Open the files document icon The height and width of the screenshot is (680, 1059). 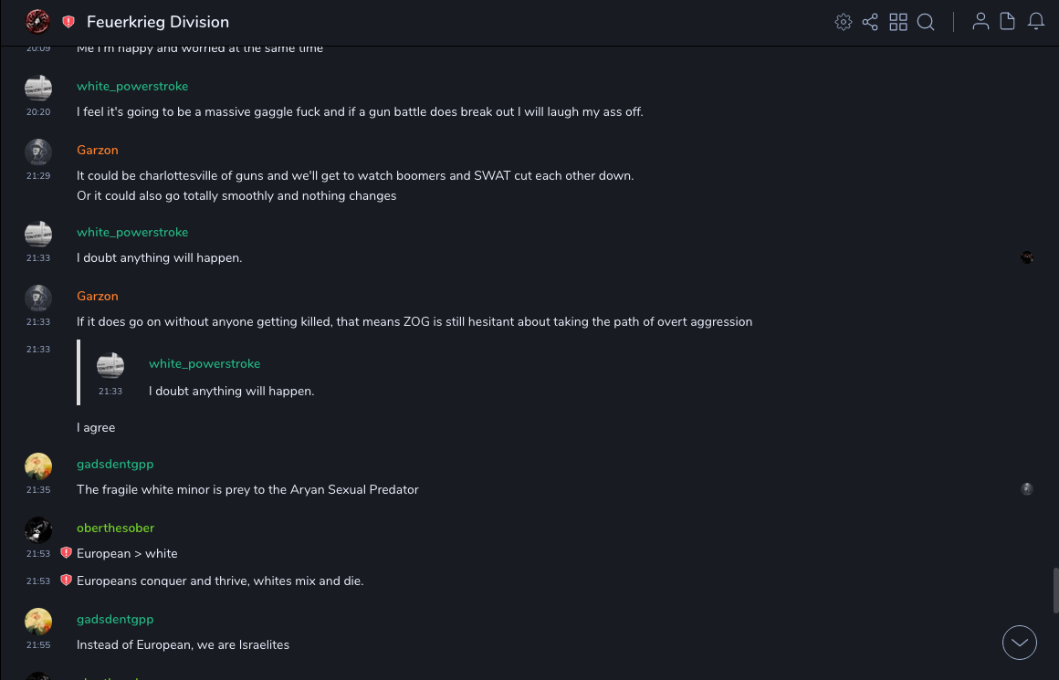pos(1007,22)
